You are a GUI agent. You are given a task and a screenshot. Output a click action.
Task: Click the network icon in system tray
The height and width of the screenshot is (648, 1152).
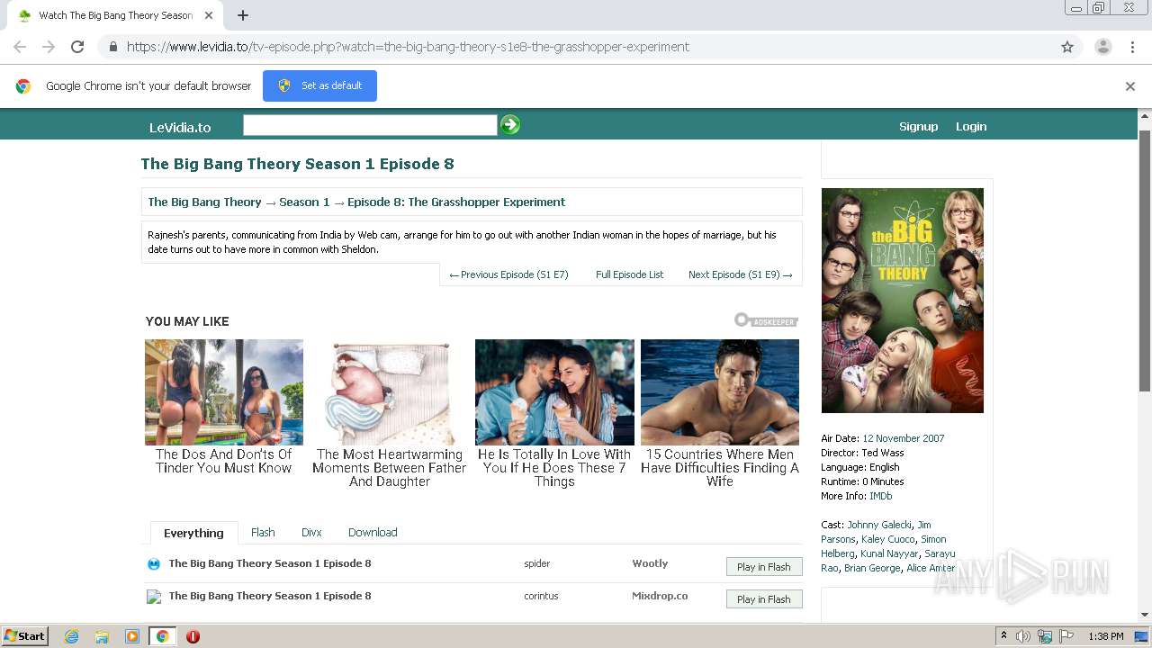coord(1045,636)
